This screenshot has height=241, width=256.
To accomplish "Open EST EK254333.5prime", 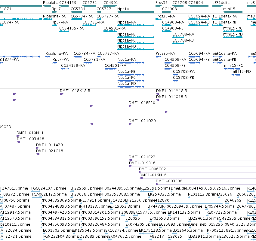I will coord(164,194).
